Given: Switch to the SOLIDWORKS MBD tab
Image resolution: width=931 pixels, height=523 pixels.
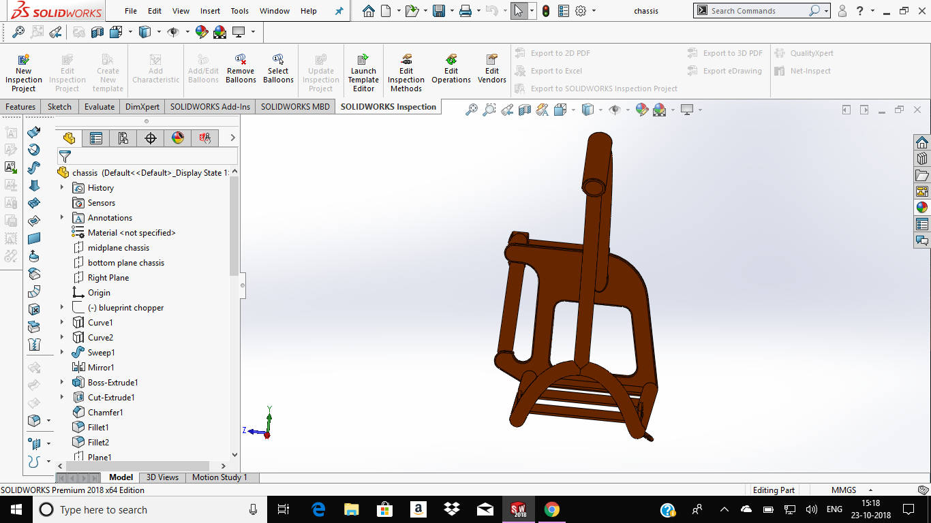Looking at the screenshot, I should pyautogui.click(x=295, y=106).
